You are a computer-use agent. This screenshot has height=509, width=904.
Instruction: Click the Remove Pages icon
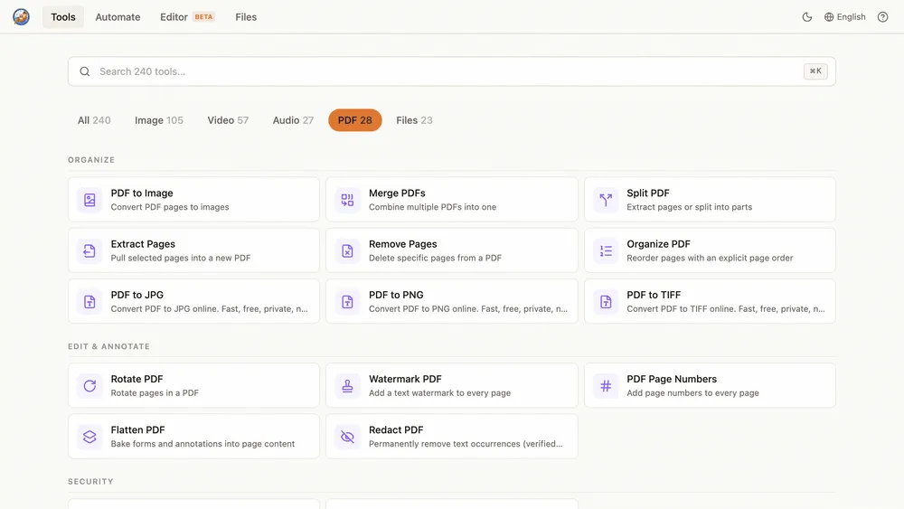tap(347, 250)
